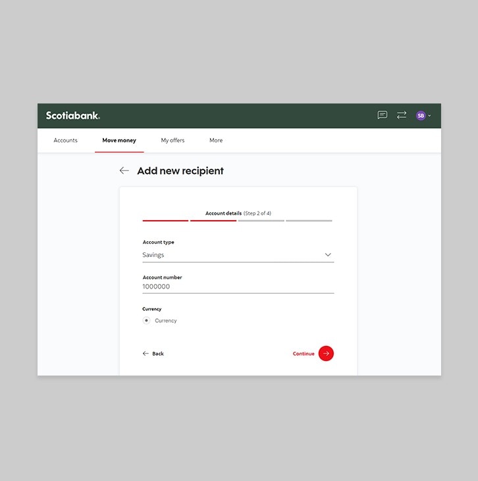Click the third progress step bar

(261, 221)
